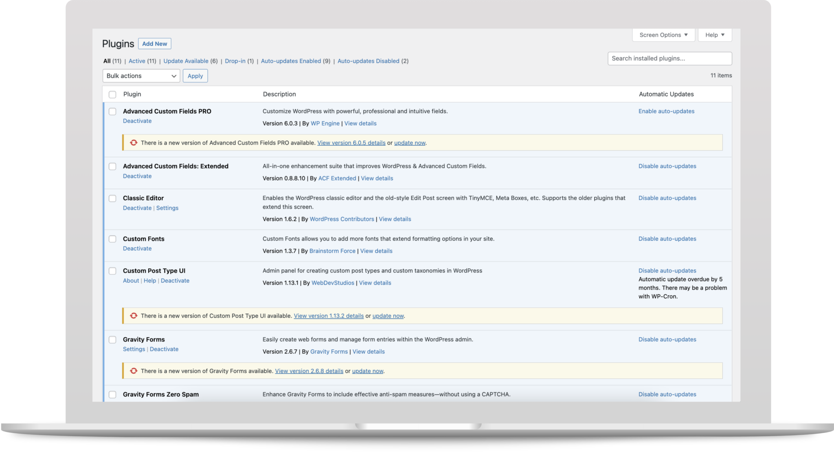
Task: Expand the Screen Options panel
Action: (663, 35)
